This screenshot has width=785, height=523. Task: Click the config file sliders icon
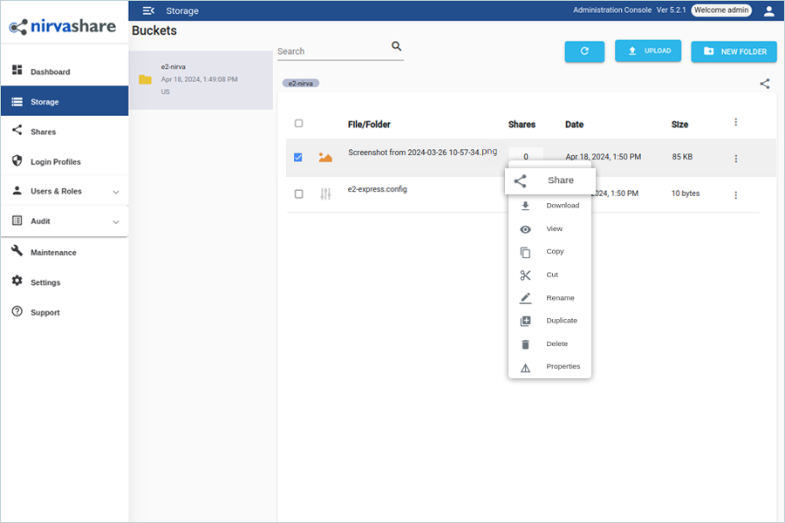325,194
